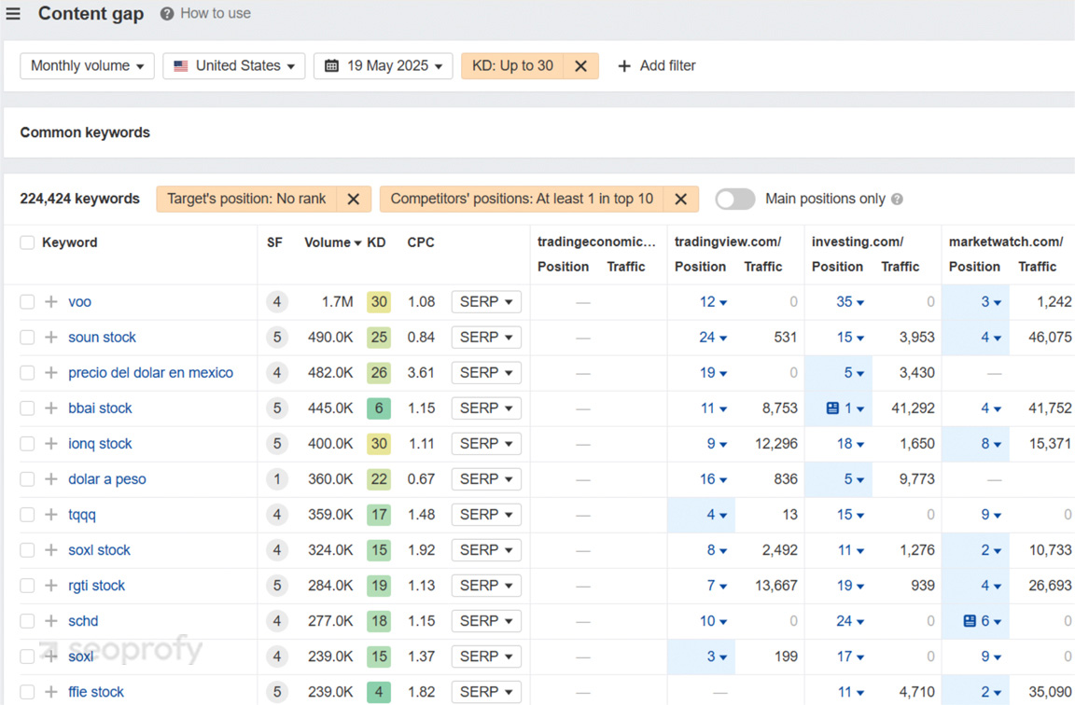Edit the KD: Up to 30 filter
Screen dimensions: 1075x705
pyautogui.click(x=513, y=66)
